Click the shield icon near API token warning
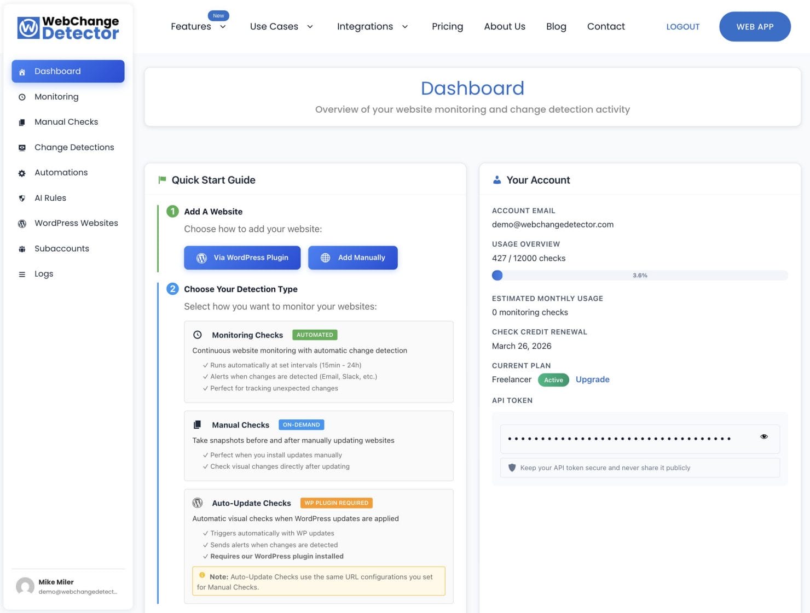Viewport: 810px width, 613px height. point(512,468)
